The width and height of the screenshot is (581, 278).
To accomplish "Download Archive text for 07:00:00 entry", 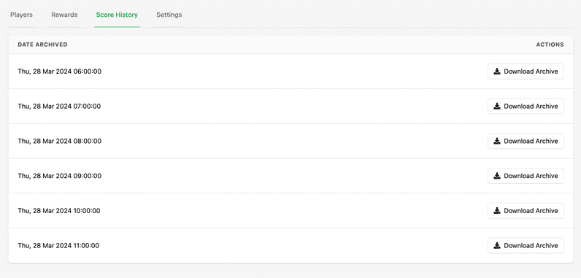I will [531, 107].
